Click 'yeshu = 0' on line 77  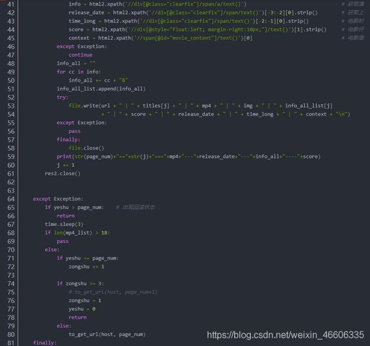pos(82,309)
